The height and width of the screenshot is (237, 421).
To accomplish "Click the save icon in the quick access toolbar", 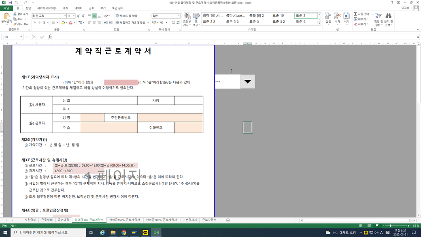I will coord(10,2).
